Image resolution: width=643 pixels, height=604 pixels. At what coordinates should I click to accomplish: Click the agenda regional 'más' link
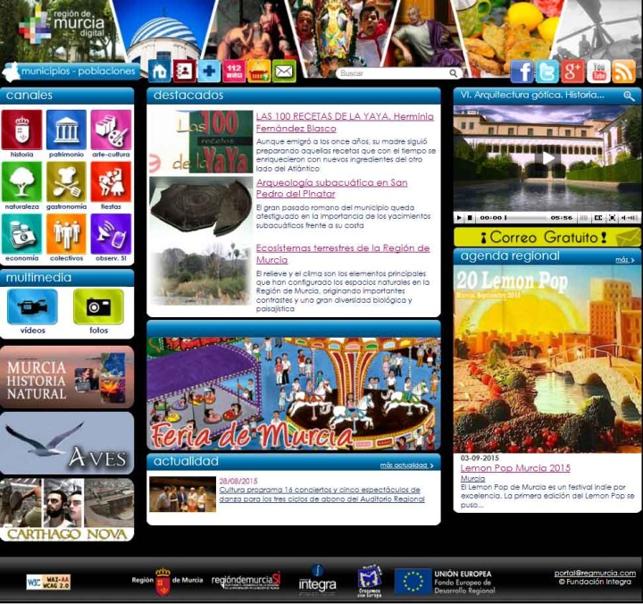pyautogui.click(x=624, y=260)
